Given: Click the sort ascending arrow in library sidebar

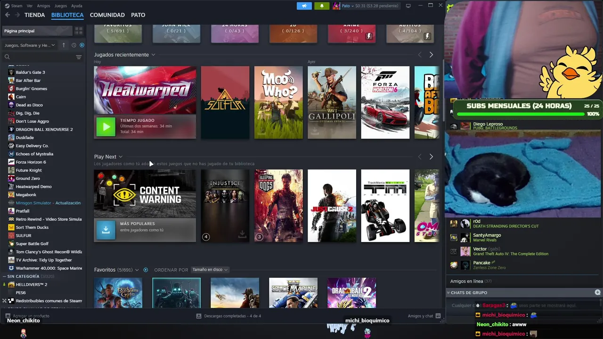Looking at the screenshot, I should tap(64, 45).
